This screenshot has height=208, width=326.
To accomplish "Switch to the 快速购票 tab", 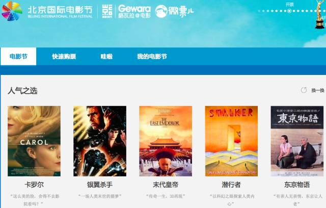I will pos(64,57).
